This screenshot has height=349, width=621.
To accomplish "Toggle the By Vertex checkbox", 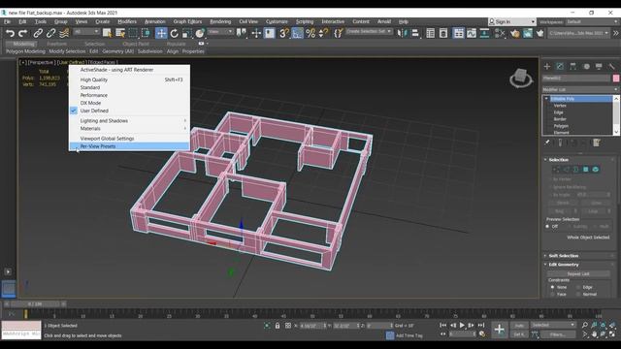I will click(x=550, y=179).
